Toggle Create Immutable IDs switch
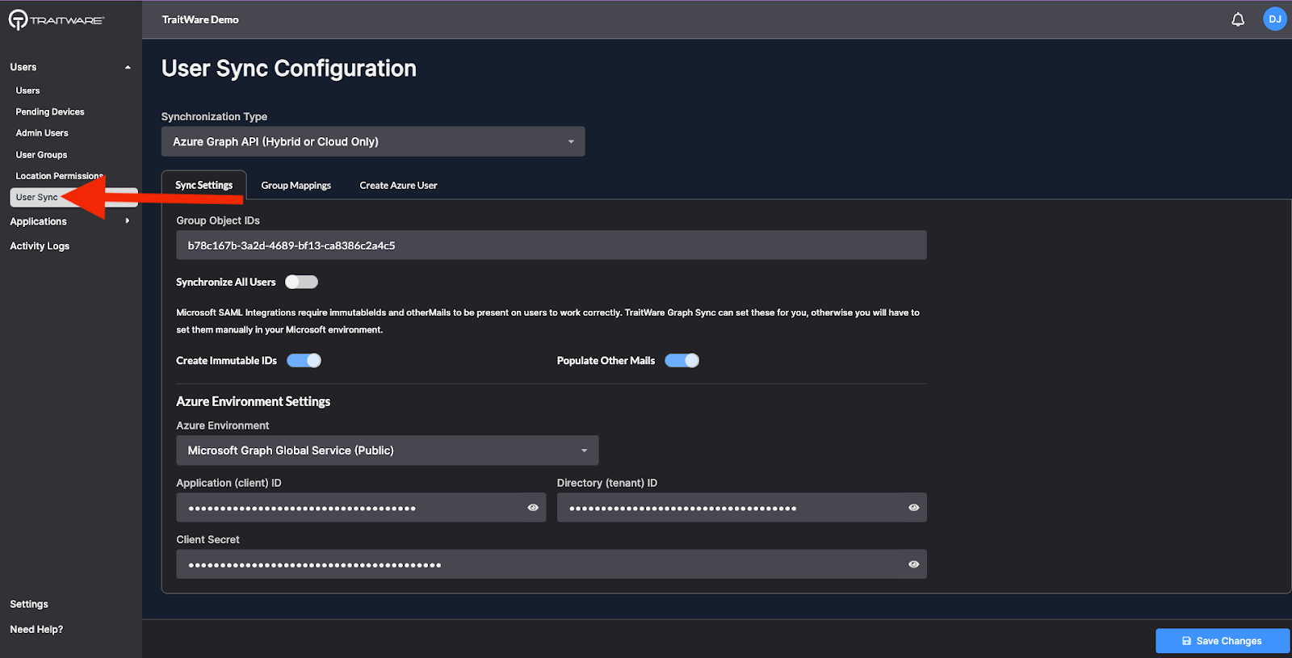This screenshot has width=1292, height=658. click(x=304, y=361)
